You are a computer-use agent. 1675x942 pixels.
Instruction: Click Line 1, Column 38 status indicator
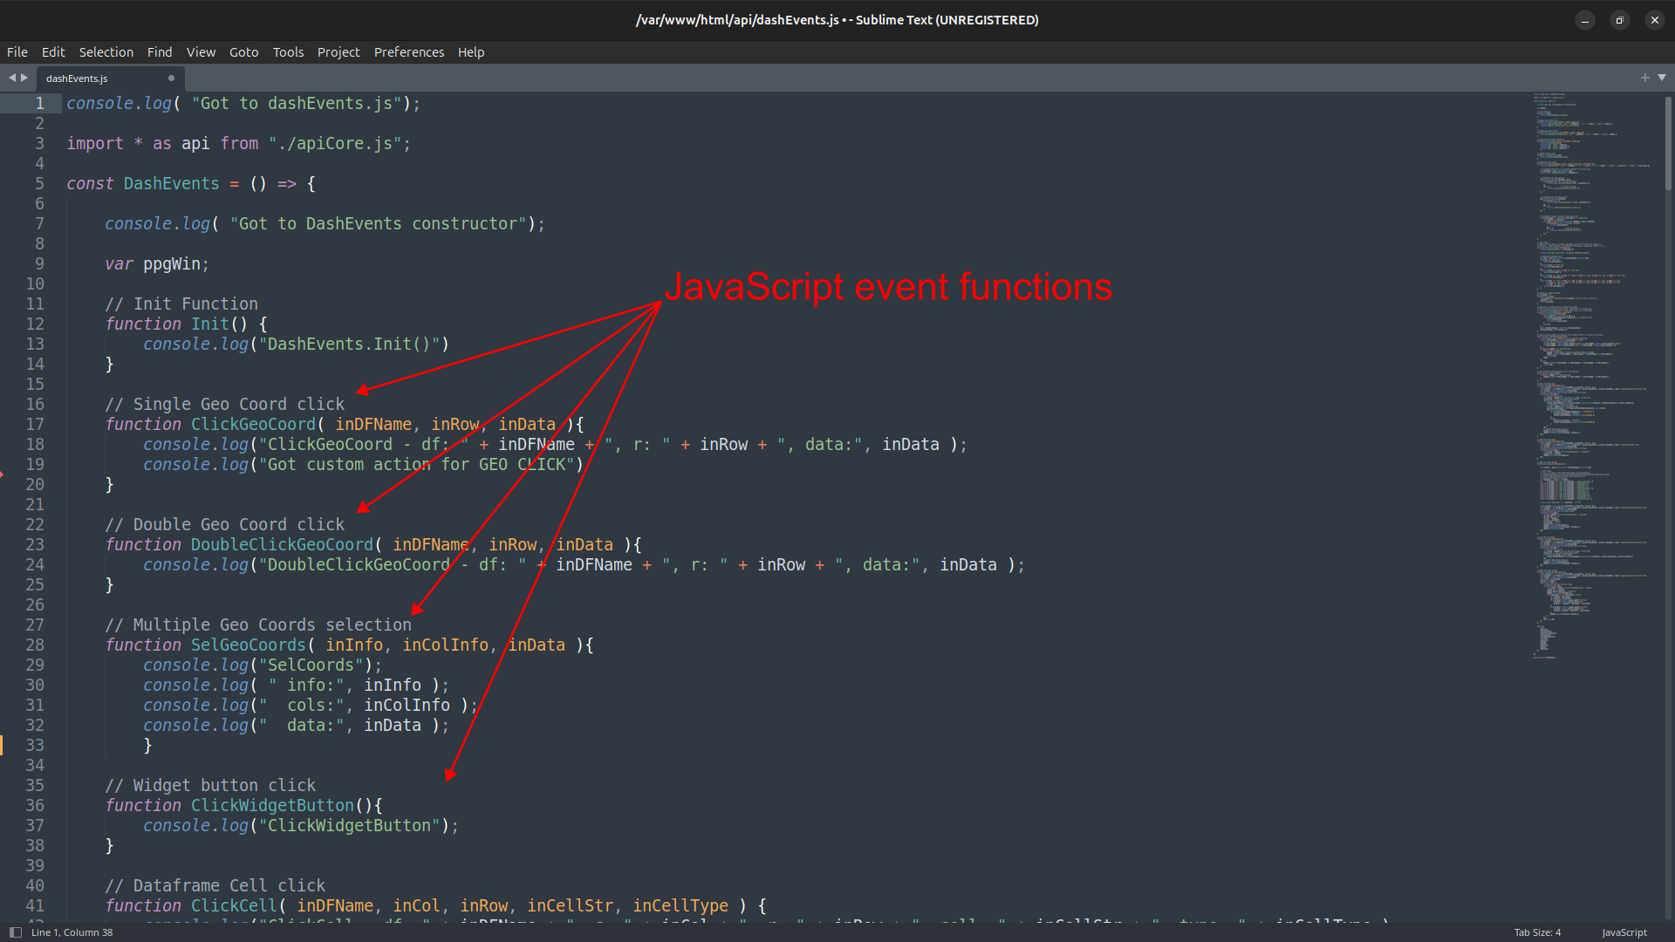point(72,932)
